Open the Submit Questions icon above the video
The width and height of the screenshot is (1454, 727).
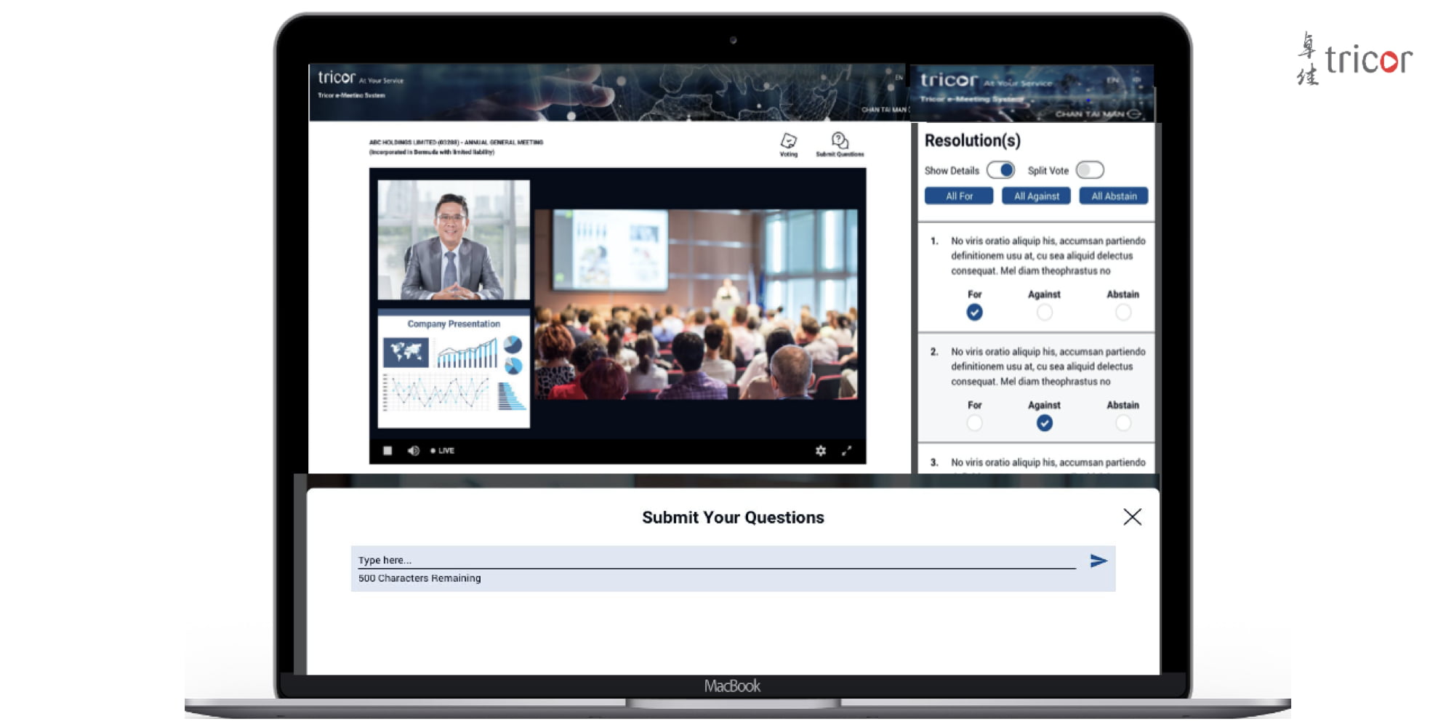pyautogui.click(x=840, y=144)
